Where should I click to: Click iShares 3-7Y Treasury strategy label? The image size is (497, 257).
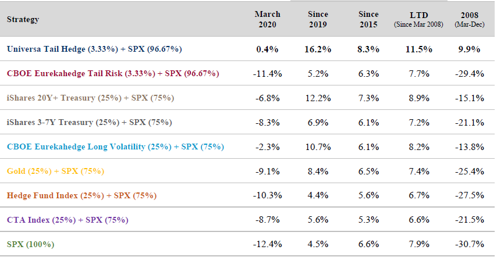pos(89,123)
